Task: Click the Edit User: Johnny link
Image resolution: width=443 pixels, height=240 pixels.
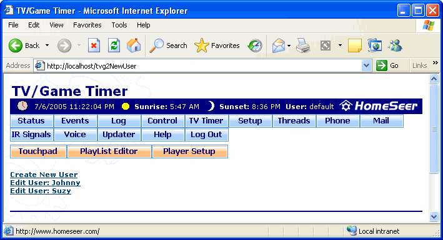Action: (x=45, y=183)
